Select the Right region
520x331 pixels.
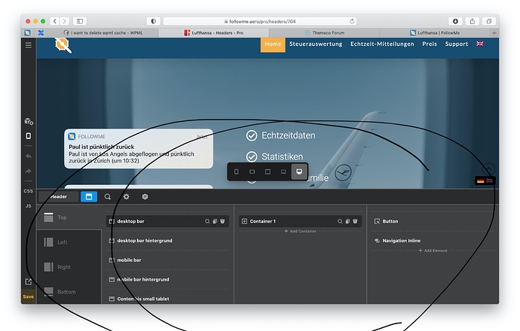click(69, 267)
